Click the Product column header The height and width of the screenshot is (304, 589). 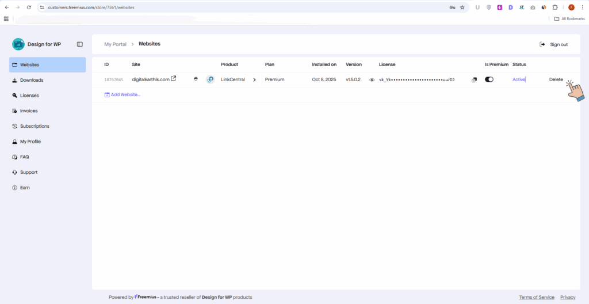click(230, 64)
